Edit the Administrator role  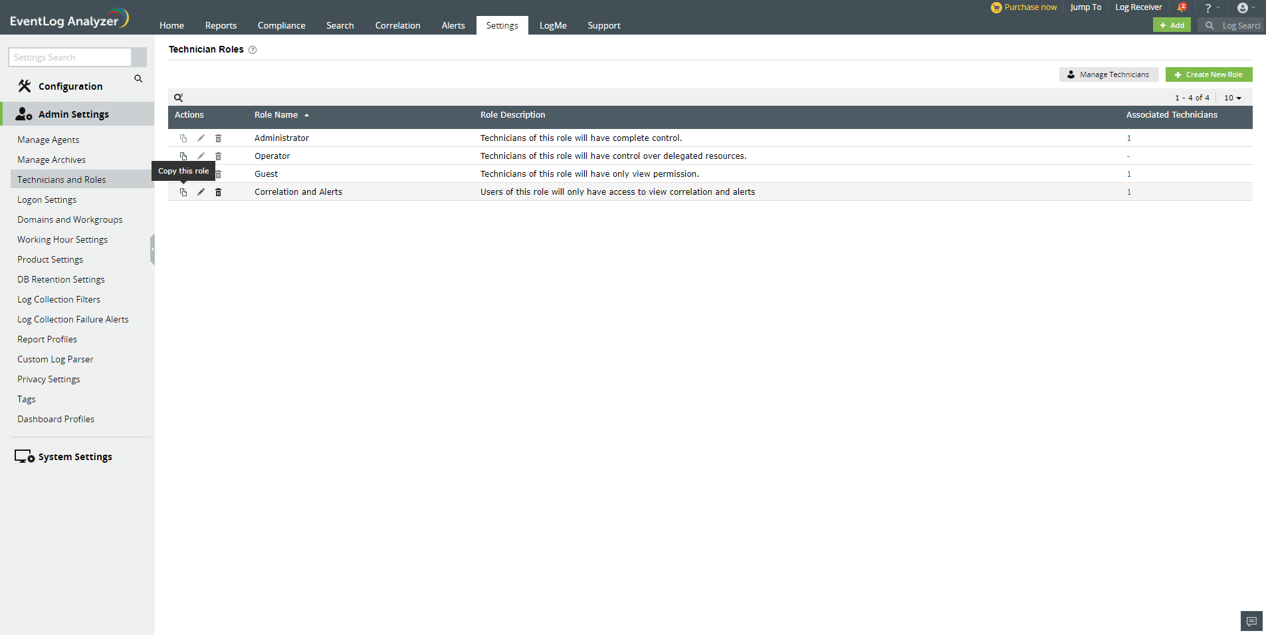pos(201,138)
